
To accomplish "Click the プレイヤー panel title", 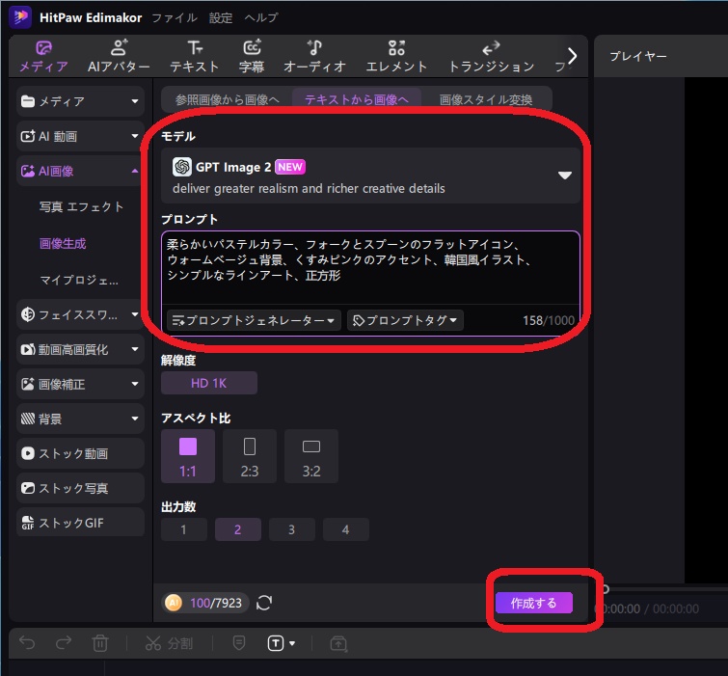I will [638, 56].
